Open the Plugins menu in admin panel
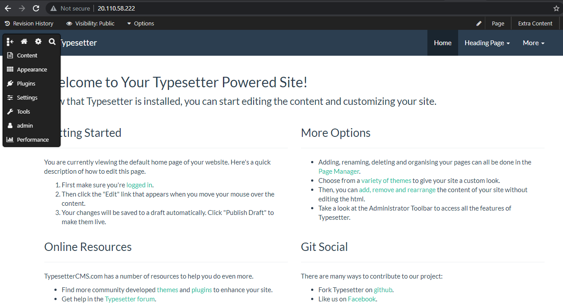 point(26,84)
